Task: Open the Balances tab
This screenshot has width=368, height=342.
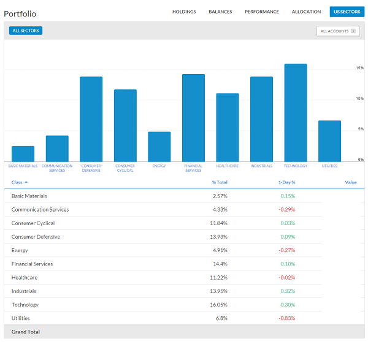Action: click(220, 12)
